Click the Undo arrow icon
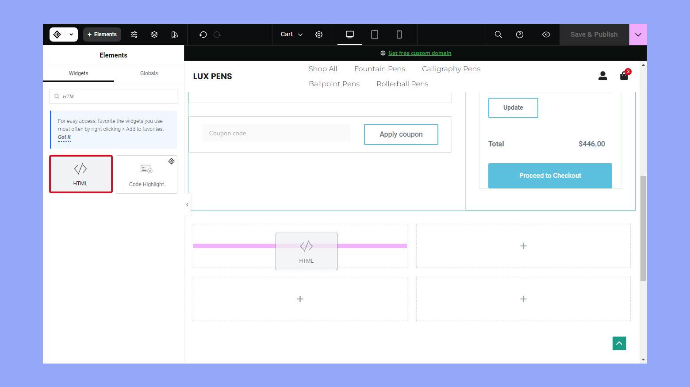 pyautogui.click(x=203, y=34)
